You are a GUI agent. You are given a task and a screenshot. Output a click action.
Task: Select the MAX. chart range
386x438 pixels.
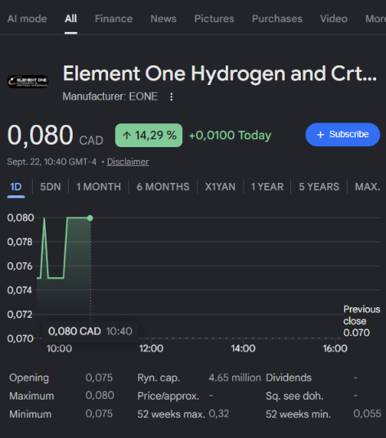[x=367, y=186]
